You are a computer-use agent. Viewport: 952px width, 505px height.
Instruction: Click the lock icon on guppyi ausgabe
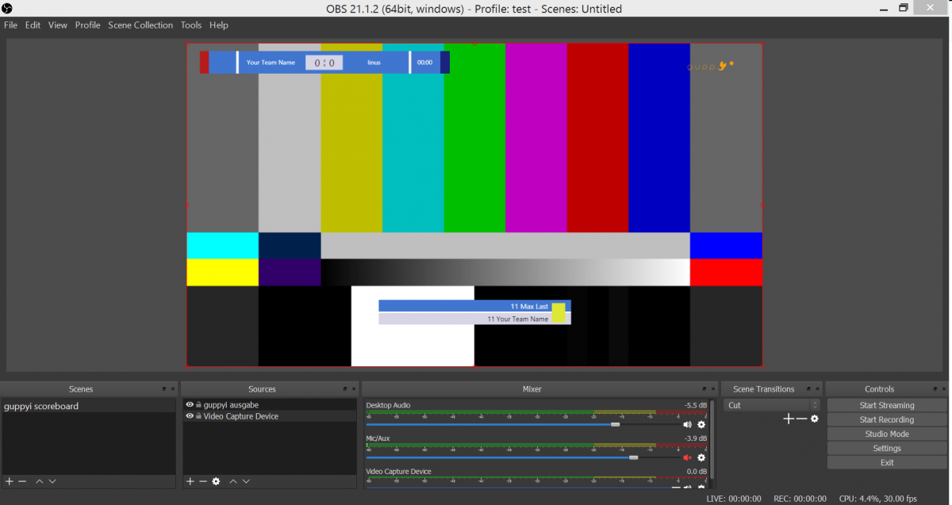[198, 404]
